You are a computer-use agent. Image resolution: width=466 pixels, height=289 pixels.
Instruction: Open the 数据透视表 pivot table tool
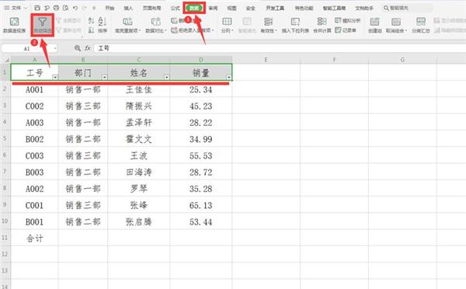coord(14,25)
